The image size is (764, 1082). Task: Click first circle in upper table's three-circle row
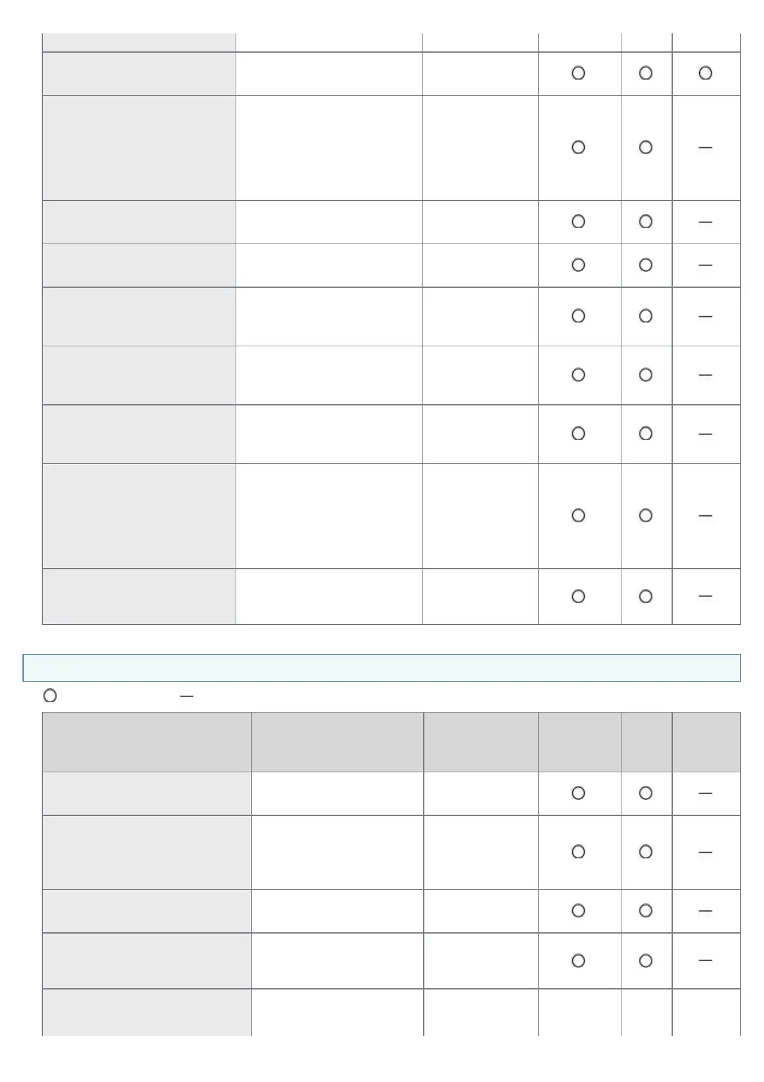[578, 73]
